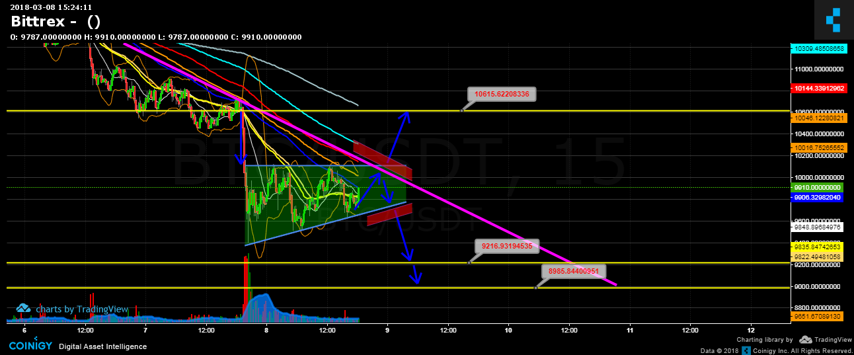The width and height of the screenshot is (854, 355).
Task: Select the upper red resistance rectangle
Action: coord(383,160)
